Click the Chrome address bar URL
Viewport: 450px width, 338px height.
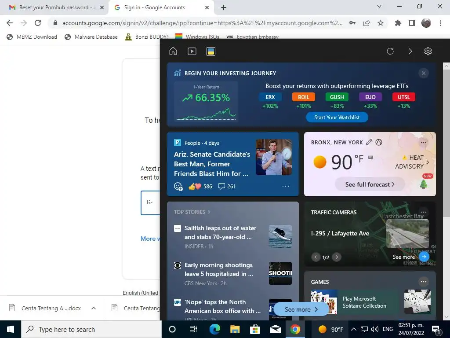pyautogui.click(x=202, y=23)
